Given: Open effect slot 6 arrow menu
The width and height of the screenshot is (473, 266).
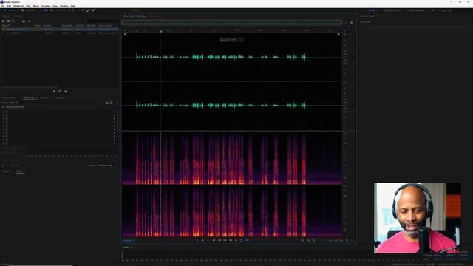Looking at the screenshot, I should [x=115, y=129].
